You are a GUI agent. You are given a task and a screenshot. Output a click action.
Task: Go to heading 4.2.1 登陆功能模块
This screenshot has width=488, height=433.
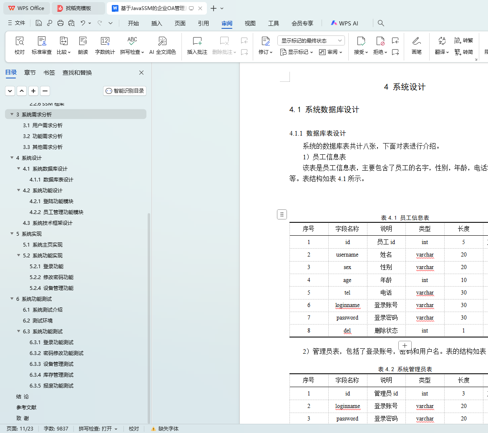click(51, 201)
